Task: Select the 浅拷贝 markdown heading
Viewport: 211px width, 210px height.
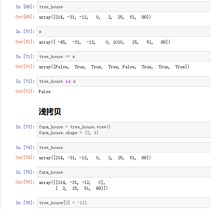Action: point(50,112)
